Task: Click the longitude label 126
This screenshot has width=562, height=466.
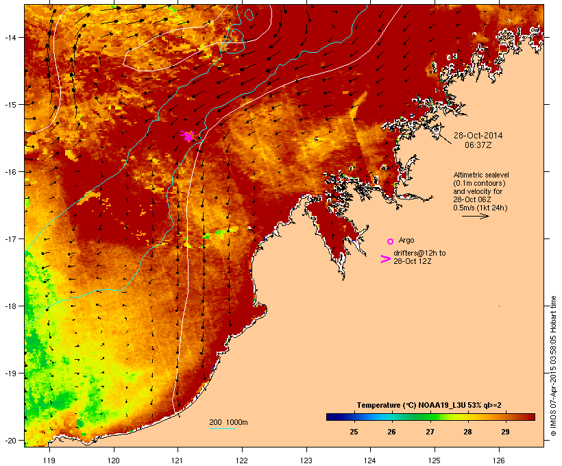Action: pyautogui.click(x=499, y=461)
